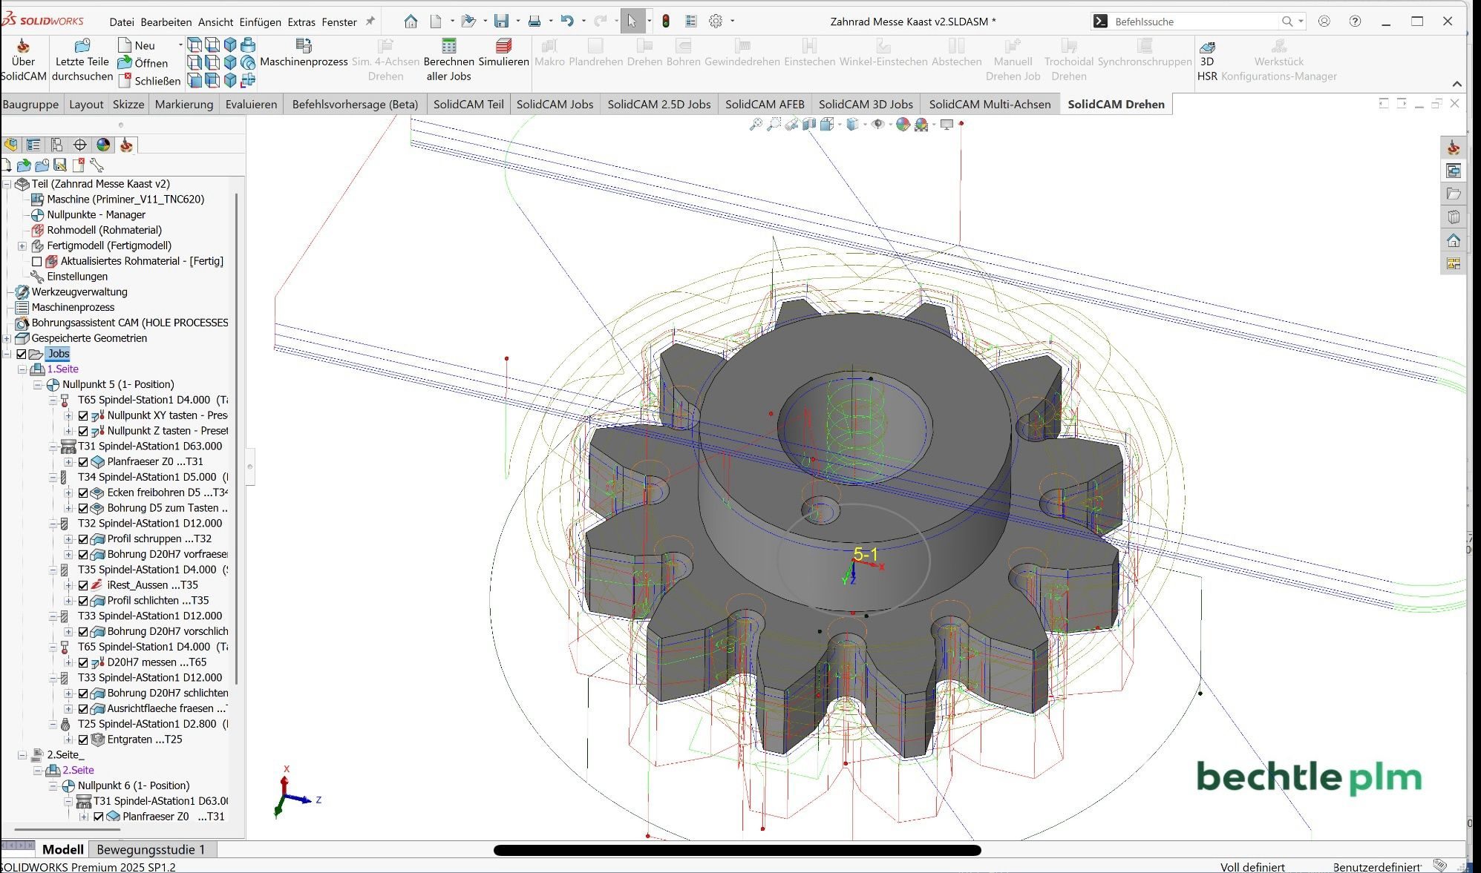Uncheck the Nullpunkt Z tasten job

[83, 431]
